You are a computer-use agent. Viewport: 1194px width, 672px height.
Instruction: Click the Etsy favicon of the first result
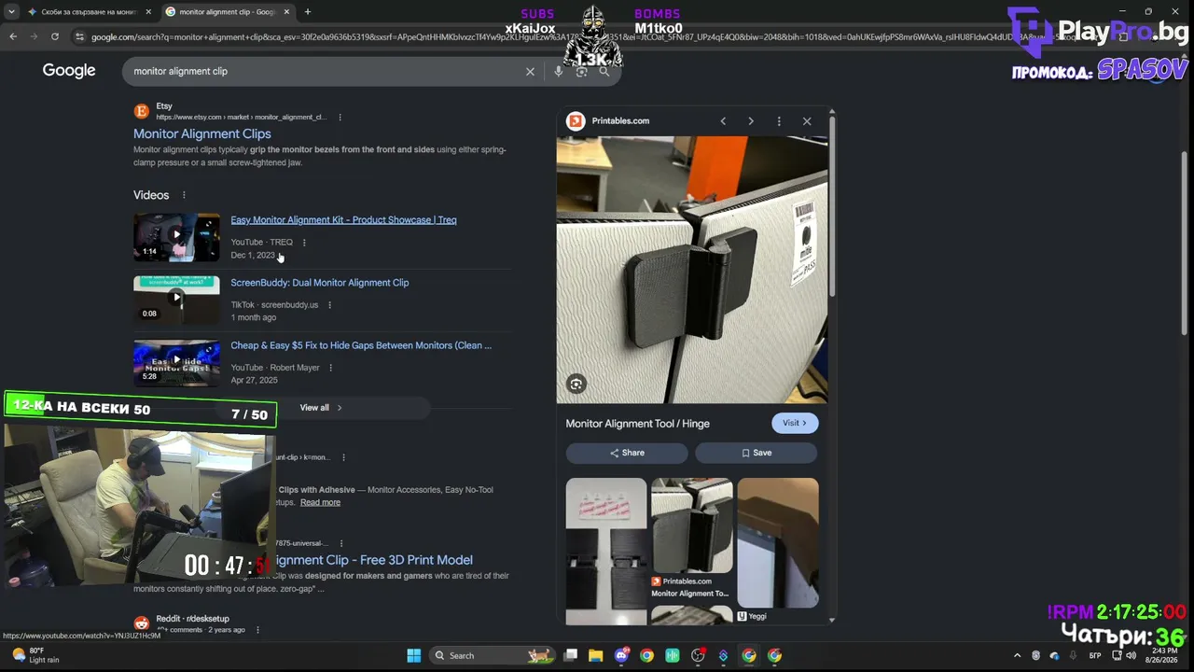coord(142,111)
